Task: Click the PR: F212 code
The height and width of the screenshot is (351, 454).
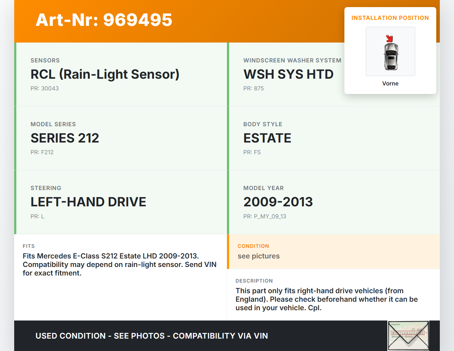Action: click(x=42, y=152)
